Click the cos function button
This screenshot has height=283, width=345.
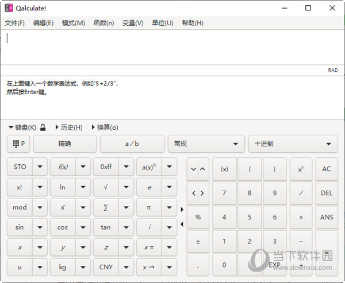(63, 227)
